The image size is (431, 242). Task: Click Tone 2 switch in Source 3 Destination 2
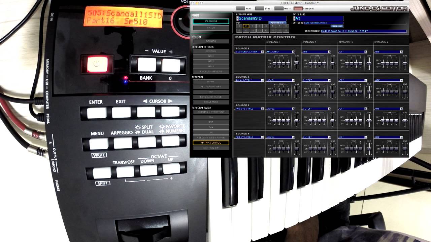[x=315, y=120]
